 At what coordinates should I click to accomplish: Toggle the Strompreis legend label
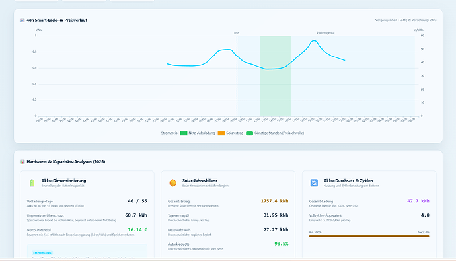(169, 133)
